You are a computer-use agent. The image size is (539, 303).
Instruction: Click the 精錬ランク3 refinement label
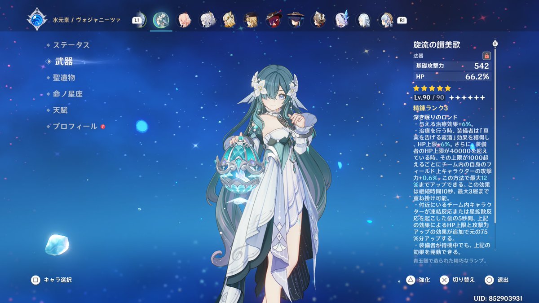tap(431, 108)
